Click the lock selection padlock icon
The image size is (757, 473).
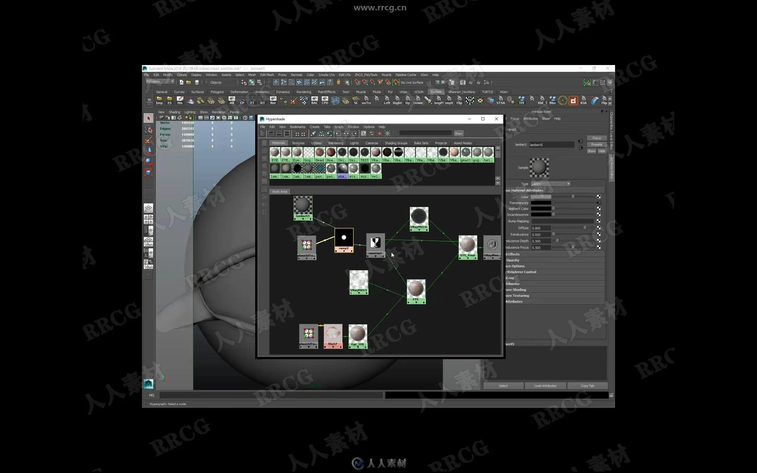coord(339,82)
